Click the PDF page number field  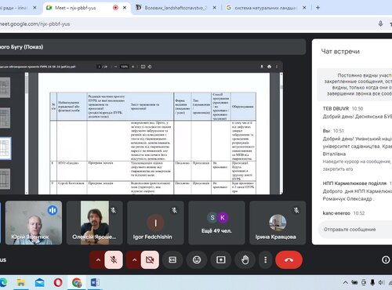pos(99,67)
